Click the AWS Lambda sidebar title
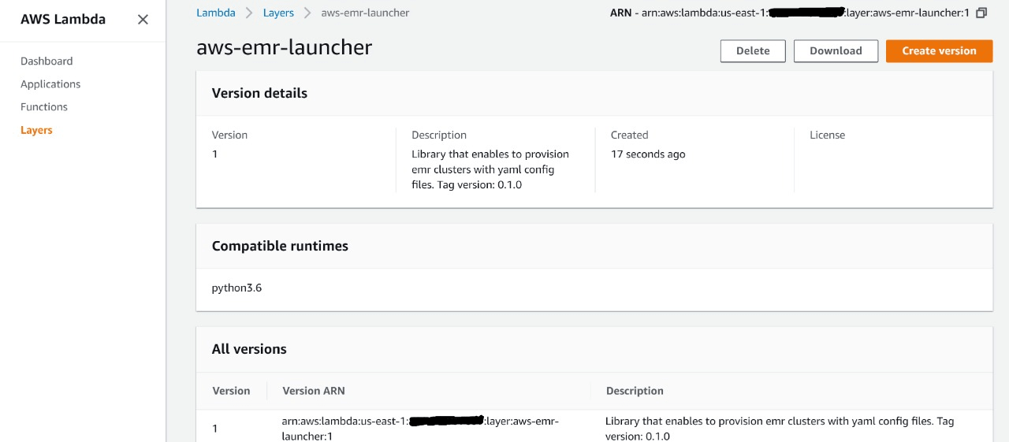The height and width of the screenshot is (442, 1009). (63, 19)
